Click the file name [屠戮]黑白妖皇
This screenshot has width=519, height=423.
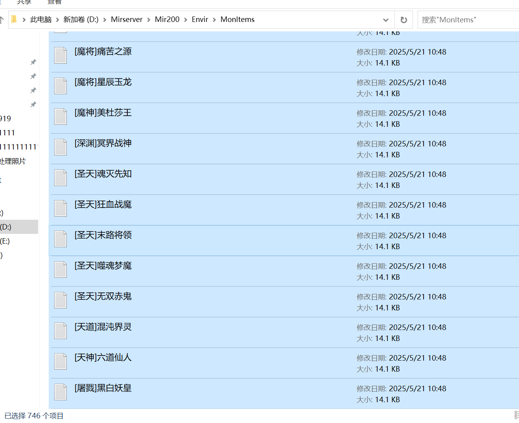103,388
